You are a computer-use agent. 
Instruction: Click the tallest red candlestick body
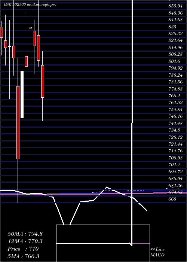(x=18, y=122)
